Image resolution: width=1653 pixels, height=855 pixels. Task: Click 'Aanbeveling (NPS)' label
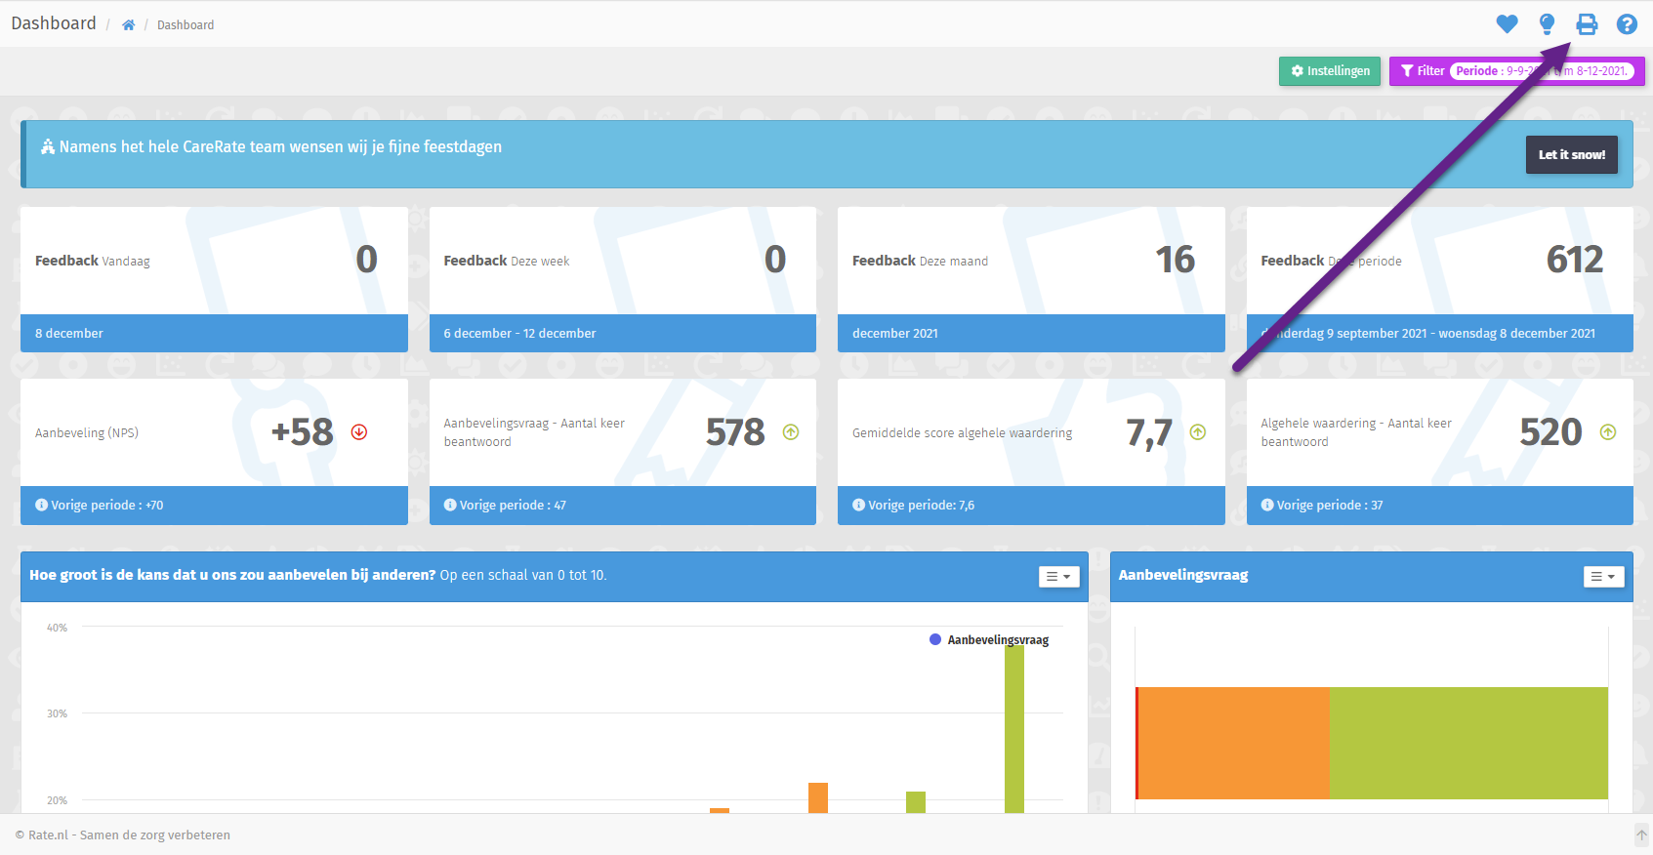[x=87, y=433]
